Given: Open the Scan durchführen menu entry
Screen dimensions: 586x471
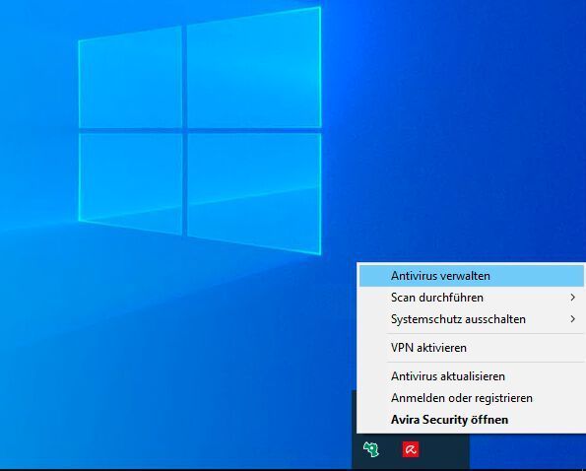Looking at the screenshot, I should 472,298.
